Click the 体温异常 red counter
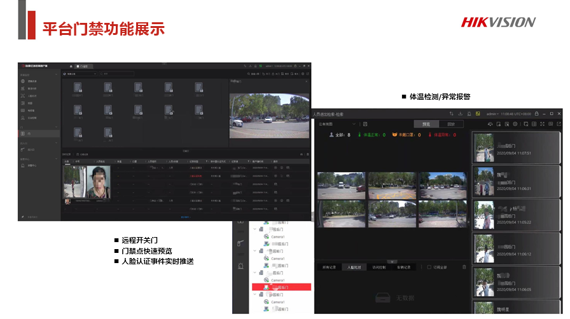 pos(442,135)
